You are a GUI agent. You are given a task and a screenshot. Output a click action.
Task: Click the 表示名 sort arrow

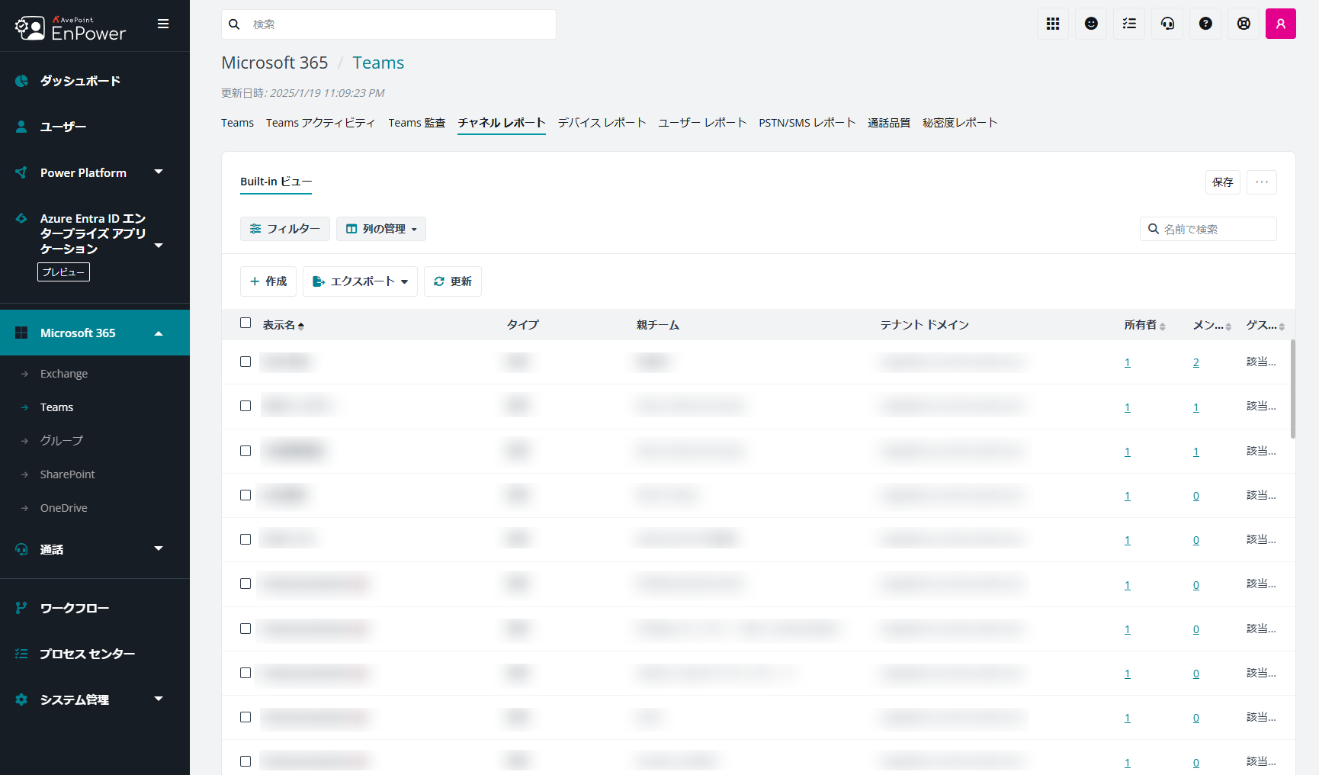[x=301, y=326]
